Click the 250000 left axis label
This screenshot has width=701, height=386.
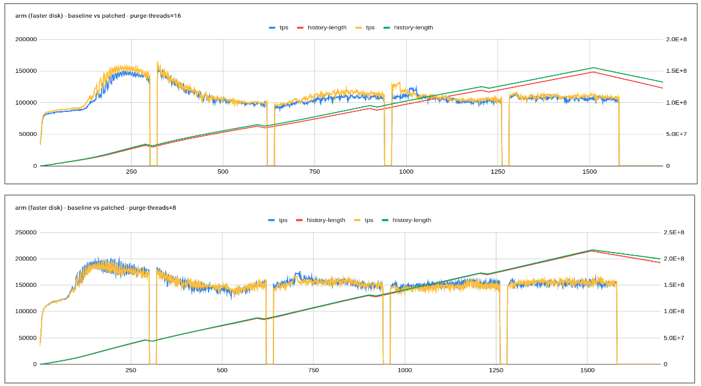click(x=25, y=232)
